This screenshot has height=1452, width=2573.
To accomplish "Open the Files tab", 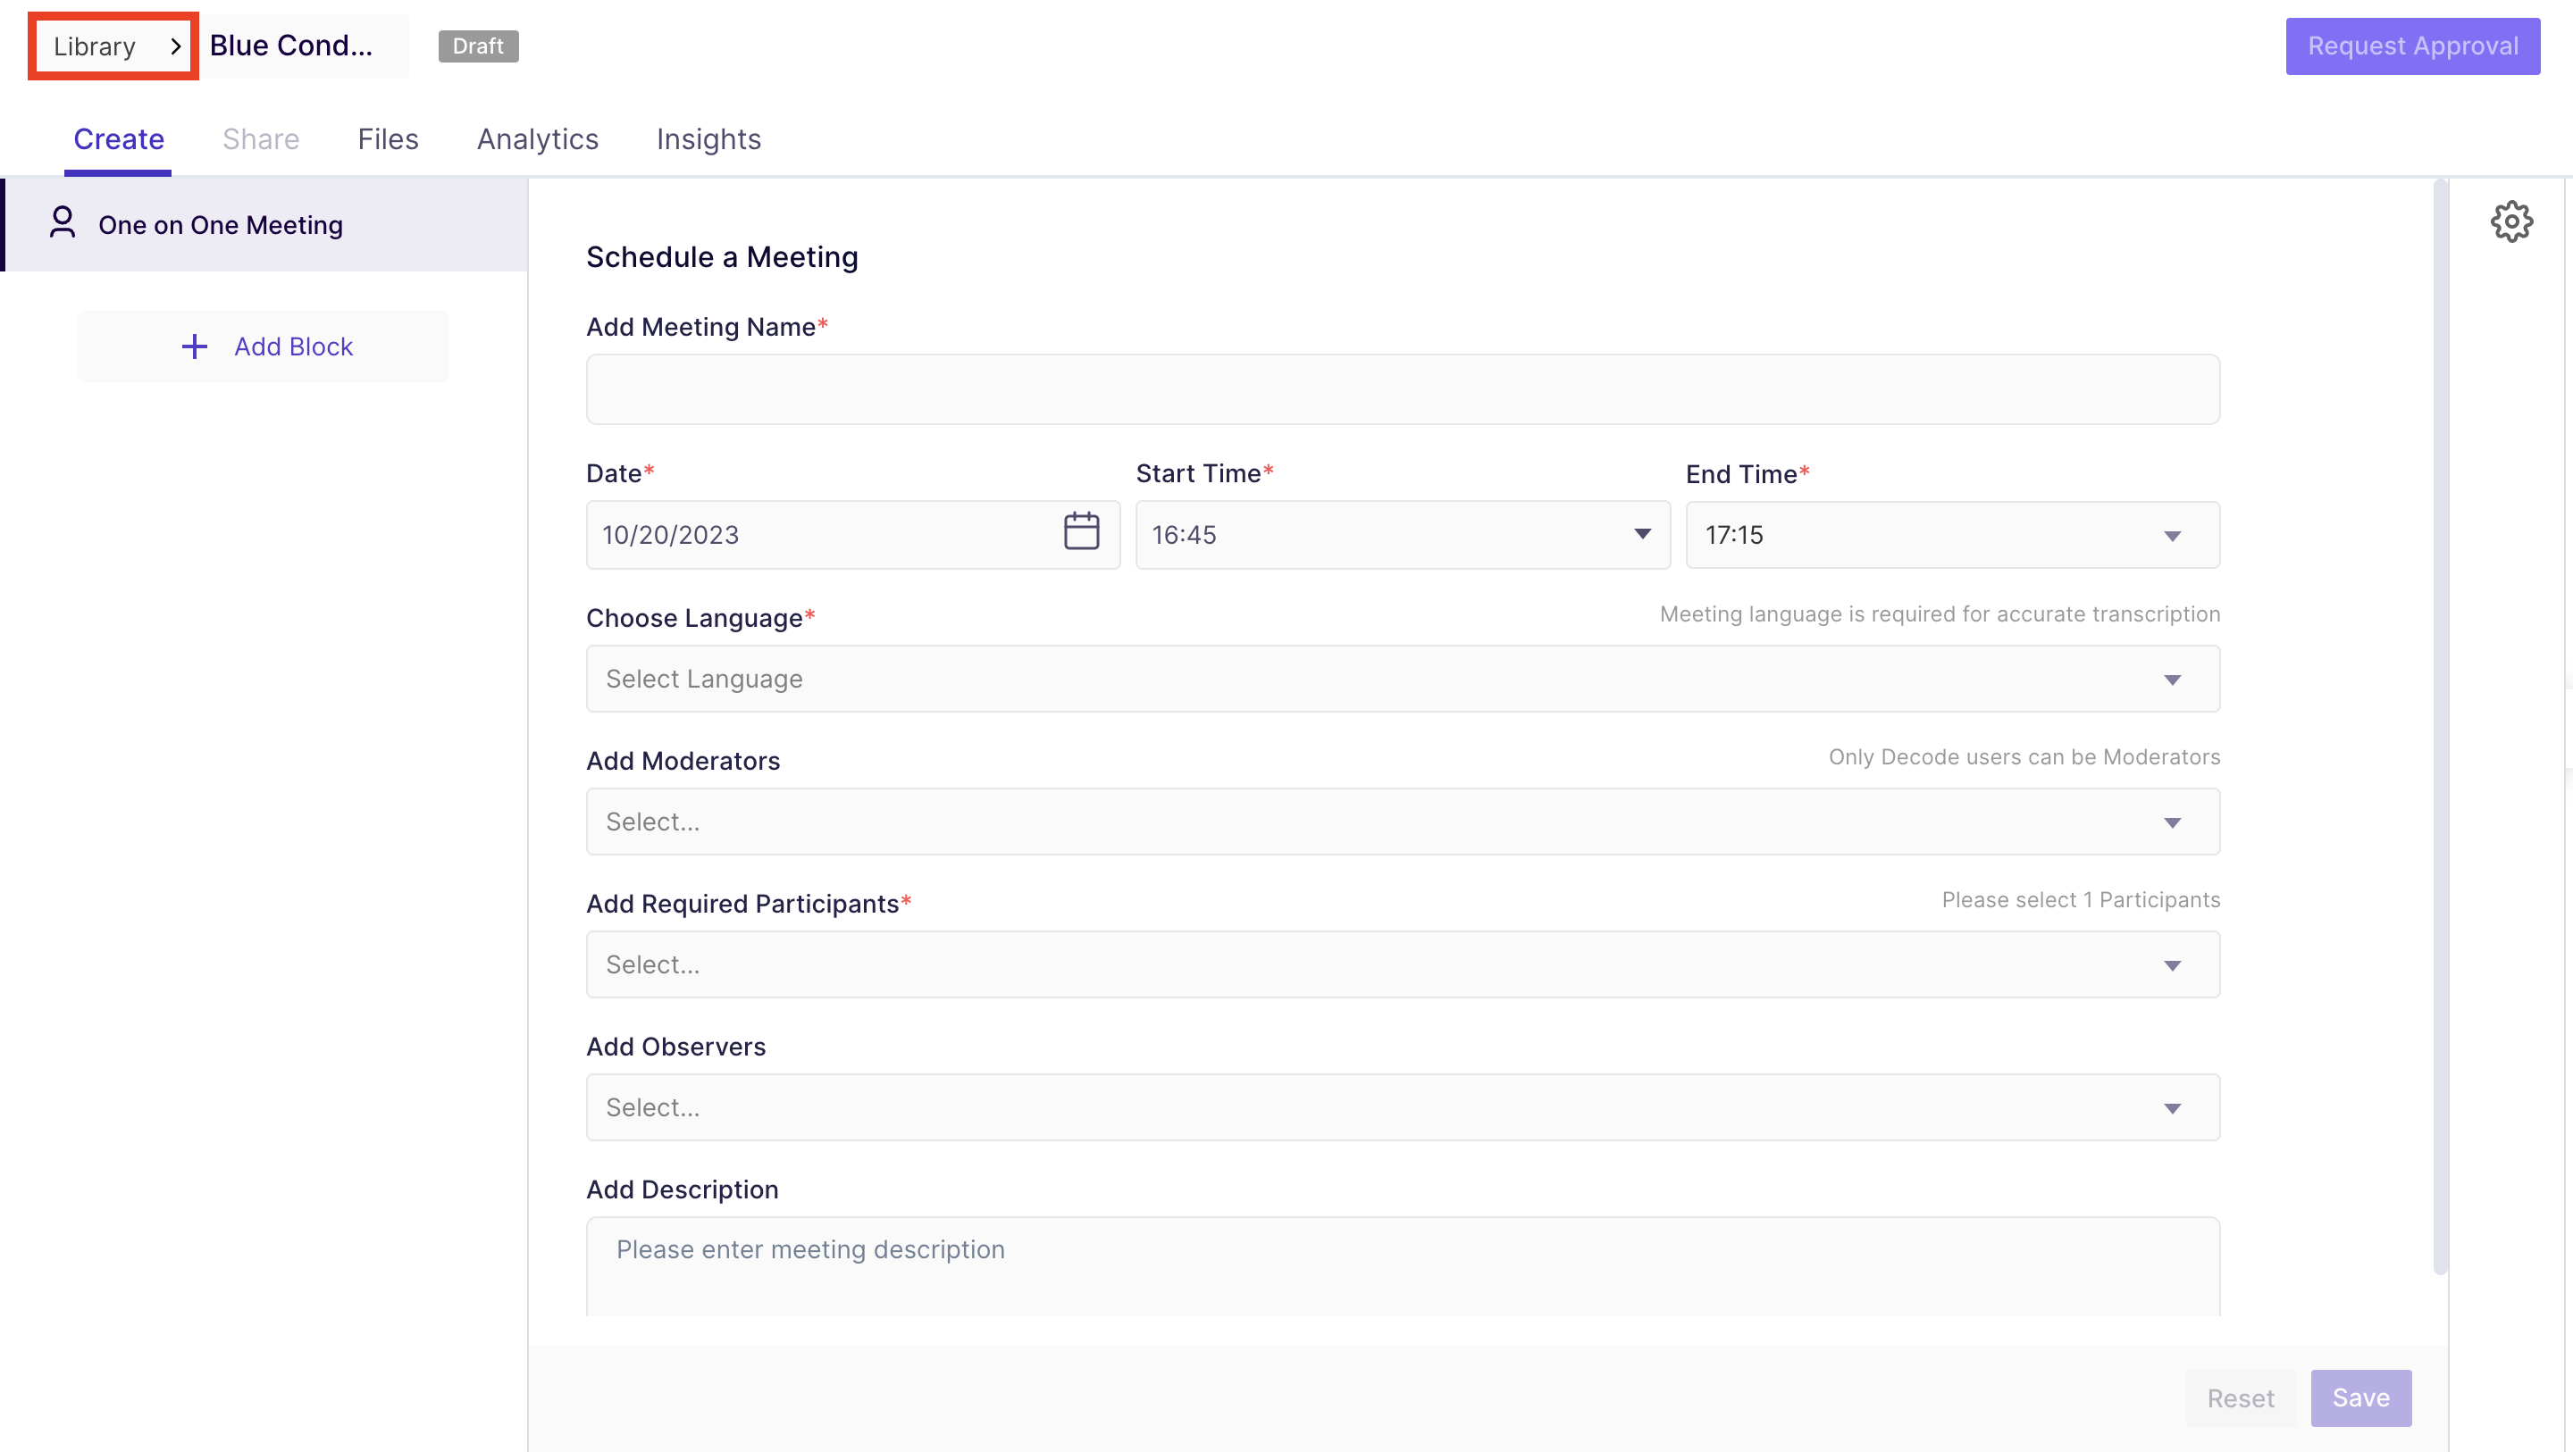I will point(388,138).
